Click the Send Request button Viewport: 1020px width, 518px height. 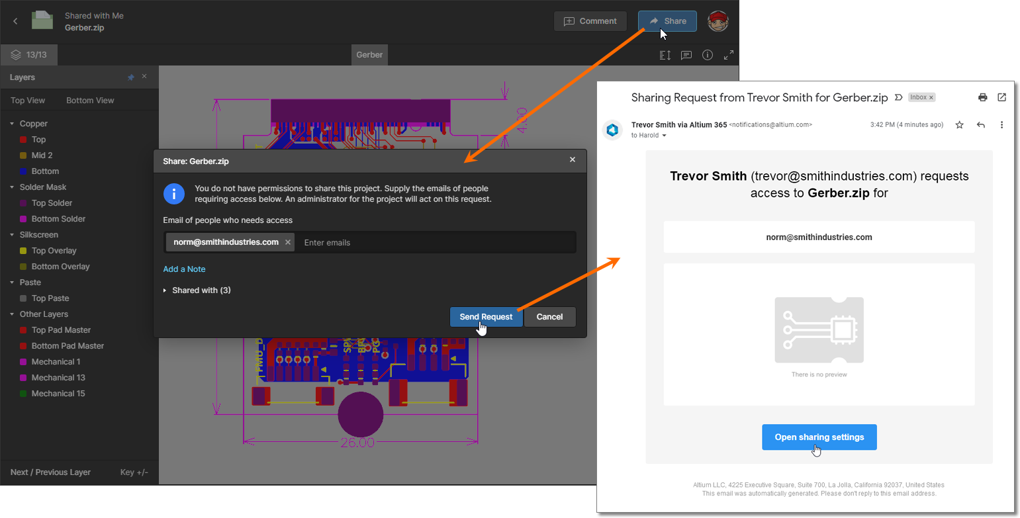(x=486, y=317)
